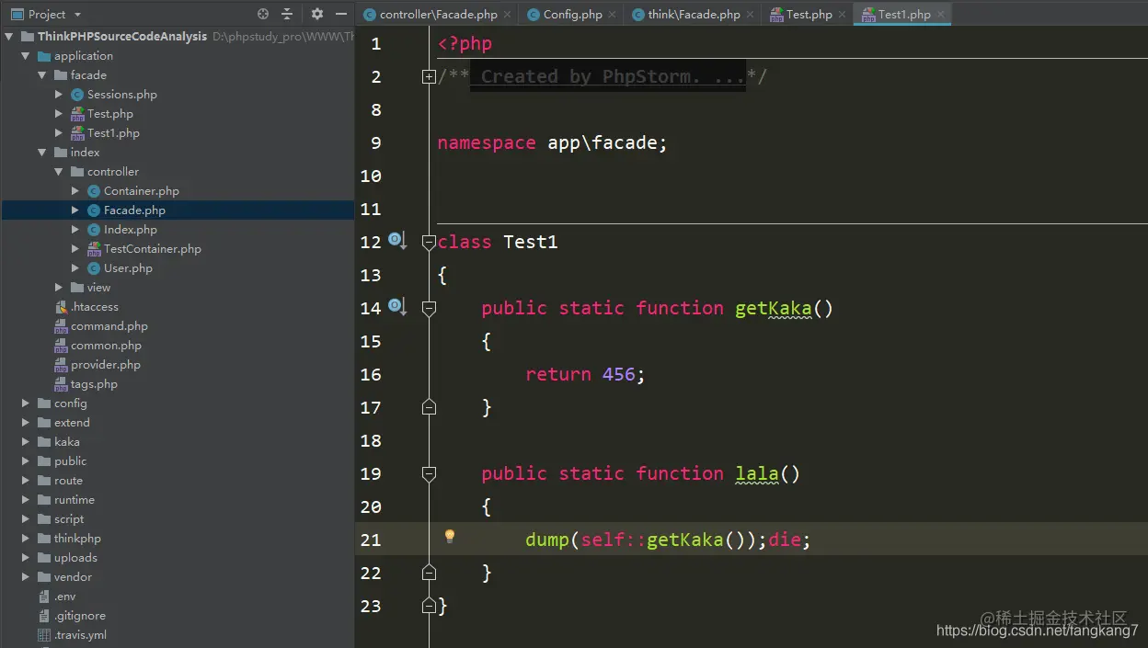
Task: Click the return value 456 on line 16
Action: point(619,374)
